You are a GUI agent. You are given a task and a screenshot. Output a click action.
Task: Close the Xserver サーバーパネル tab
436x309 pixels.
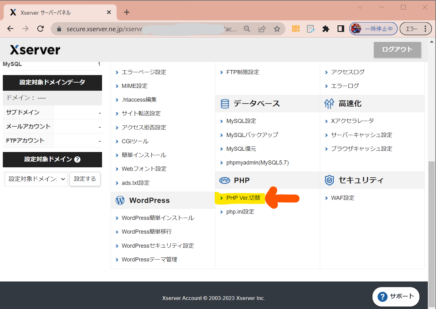pos(109,12)
